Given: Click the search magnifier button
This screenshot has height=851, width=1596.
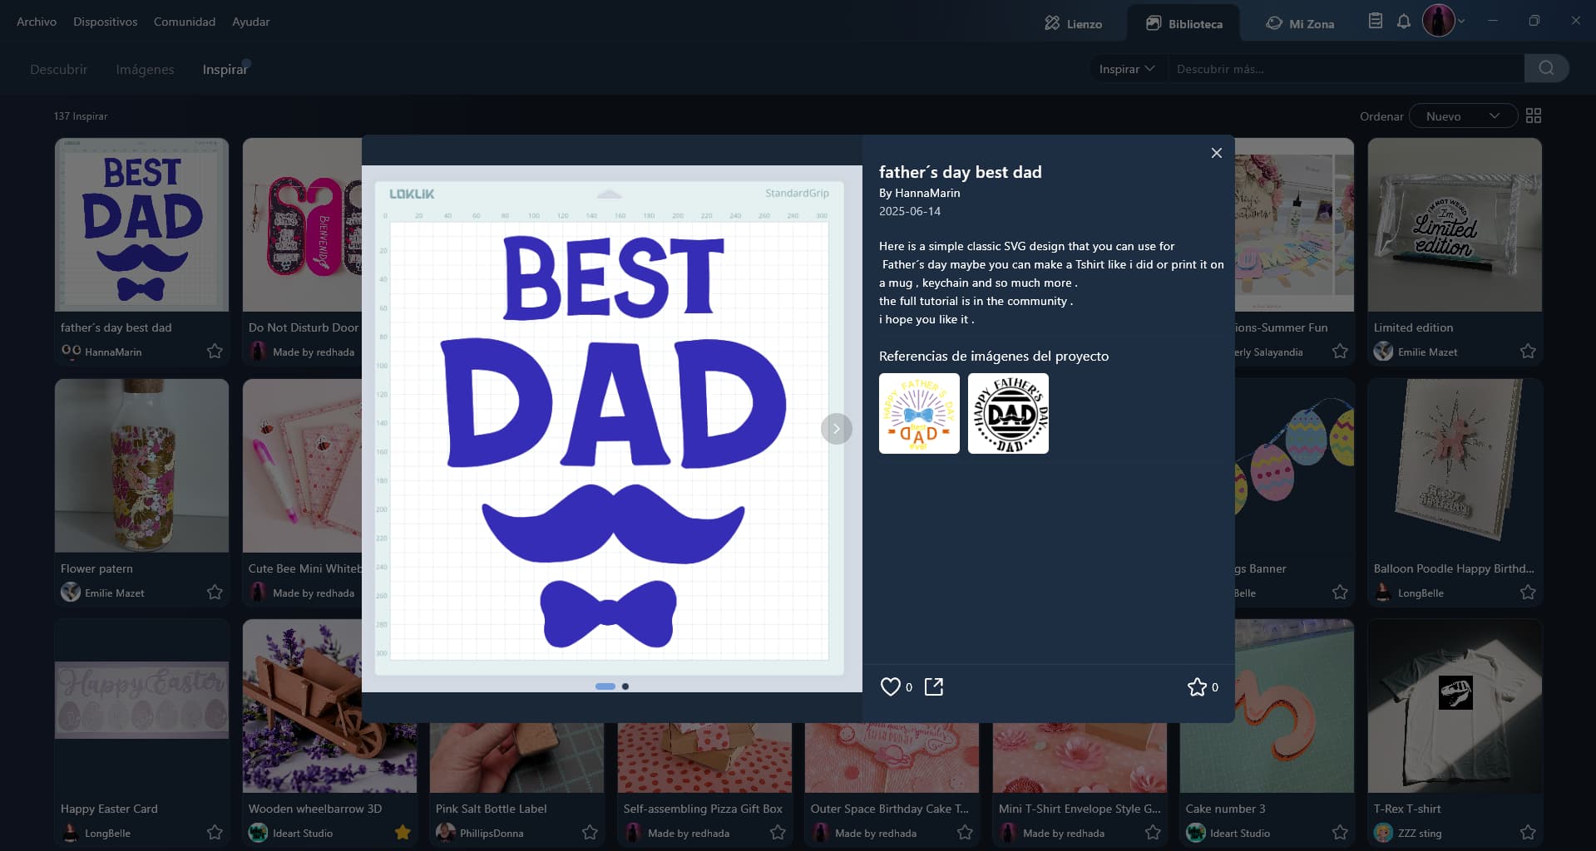Looking at the screenshot, I should tap(1546, 68).
